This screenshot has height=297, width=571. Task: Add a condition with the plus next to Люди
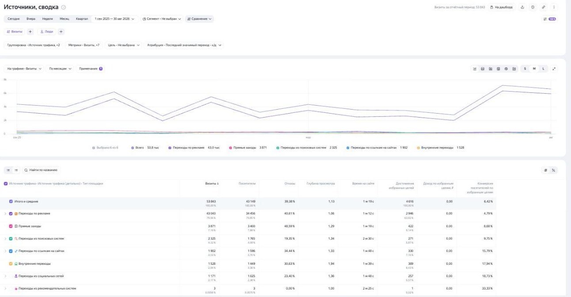click(x=61, y=32)
